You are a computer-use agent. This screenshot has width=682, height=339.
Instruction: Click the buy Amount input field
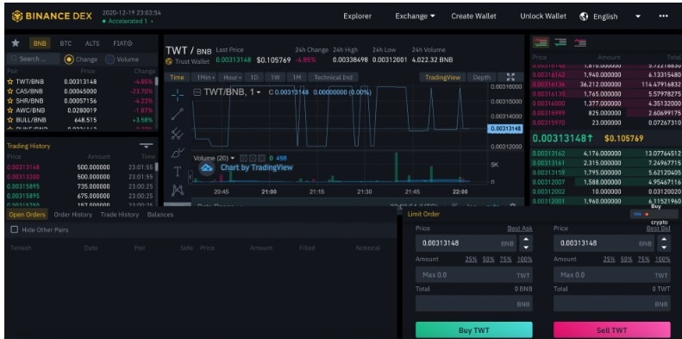473,274
